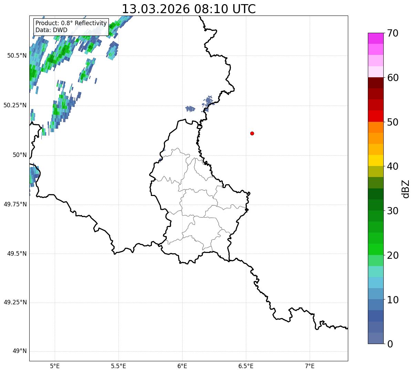Click the 50.5°N latitude label

click(17, 56)
